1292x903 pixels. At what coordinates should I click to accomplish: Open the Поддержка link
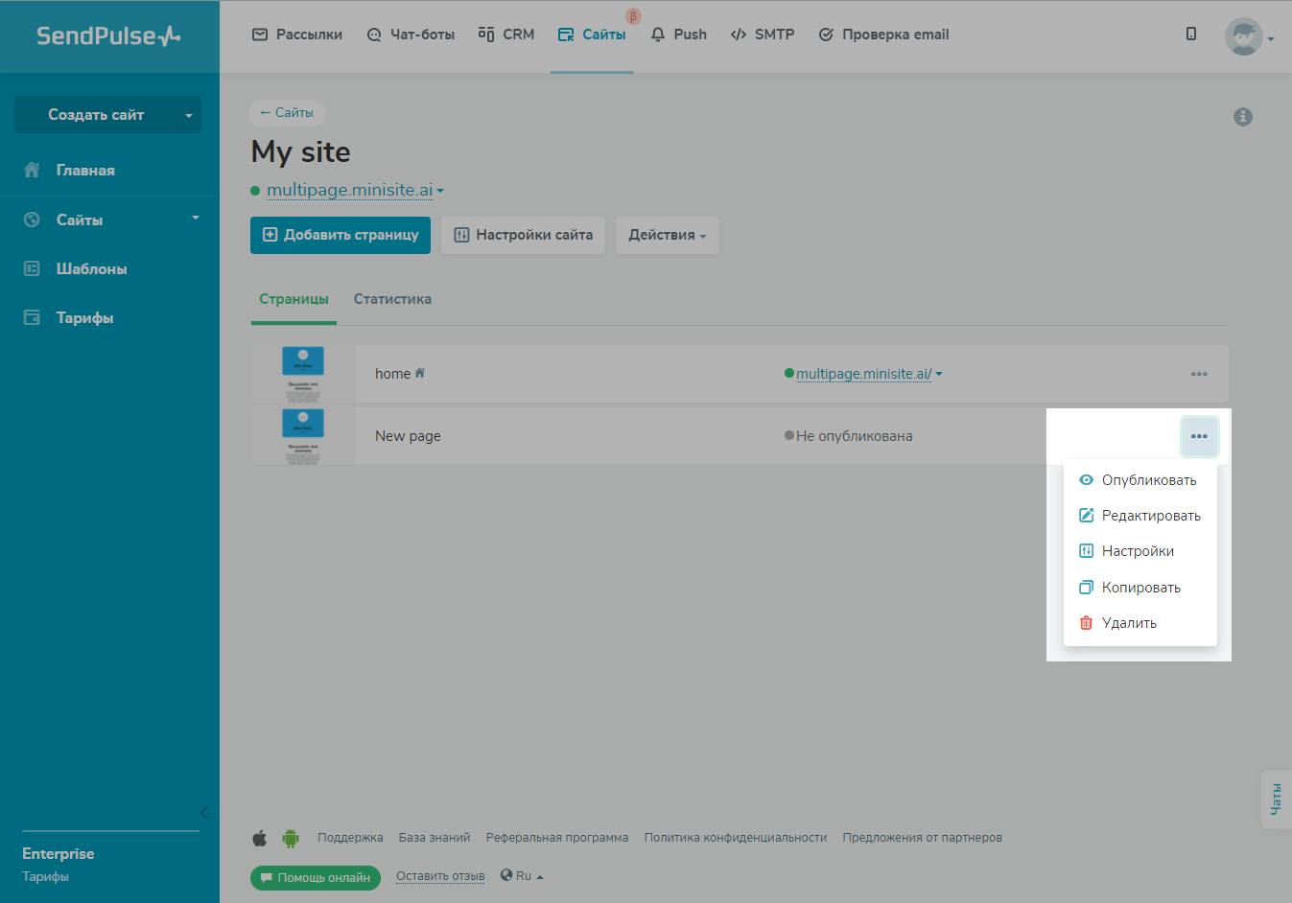350,838
